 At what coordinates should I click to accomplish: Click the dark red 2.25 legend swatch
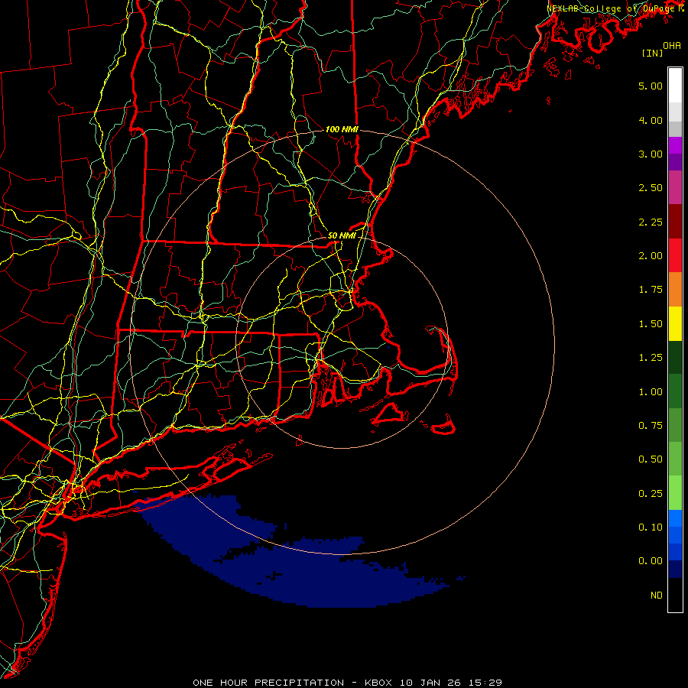point(675,222)
